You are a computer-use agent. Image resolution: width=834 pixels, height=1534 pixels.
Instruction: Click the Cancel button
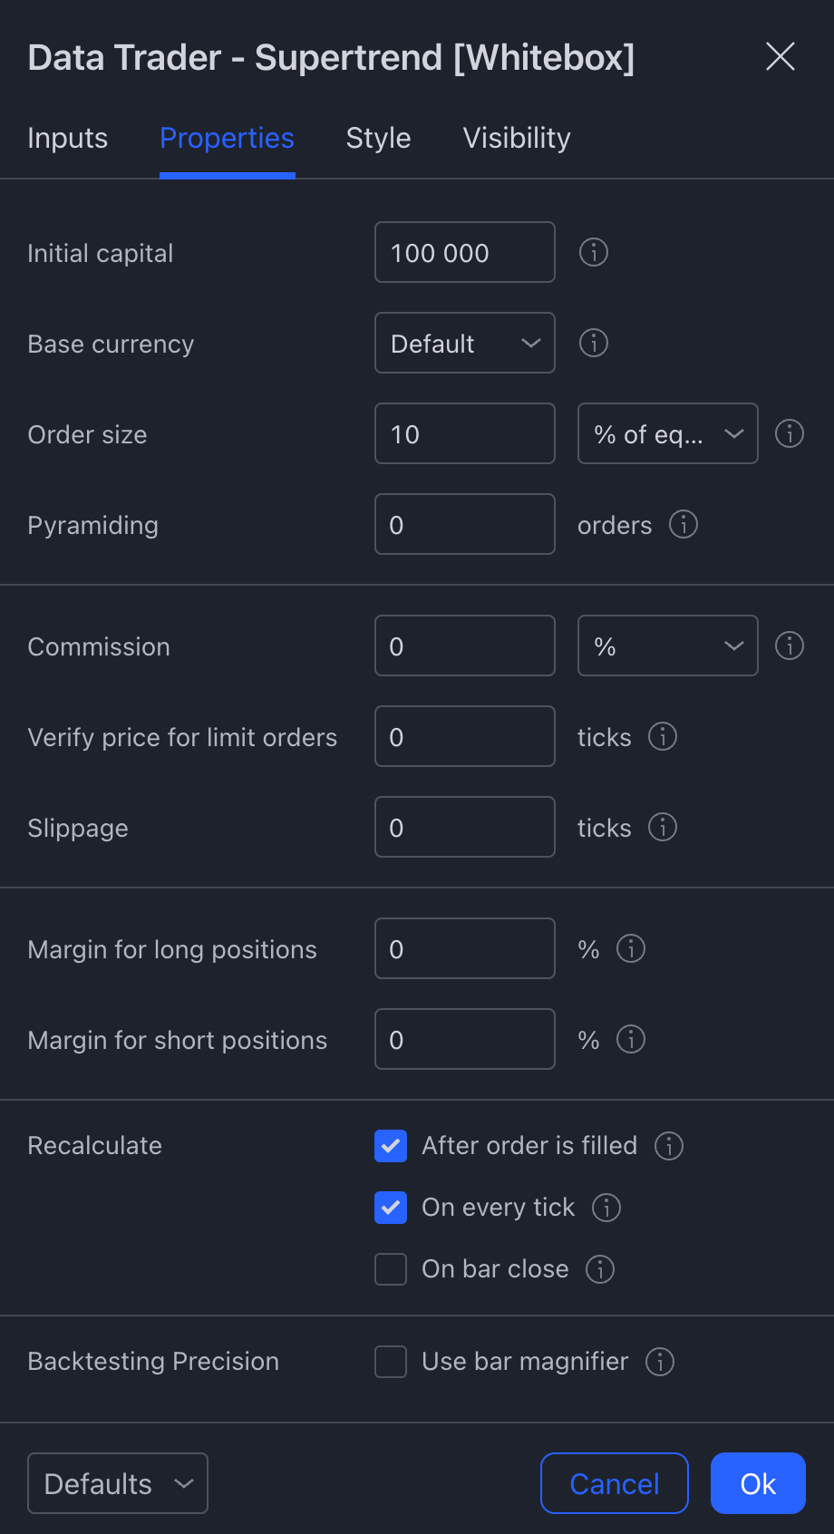click(x=615, y=1483)
